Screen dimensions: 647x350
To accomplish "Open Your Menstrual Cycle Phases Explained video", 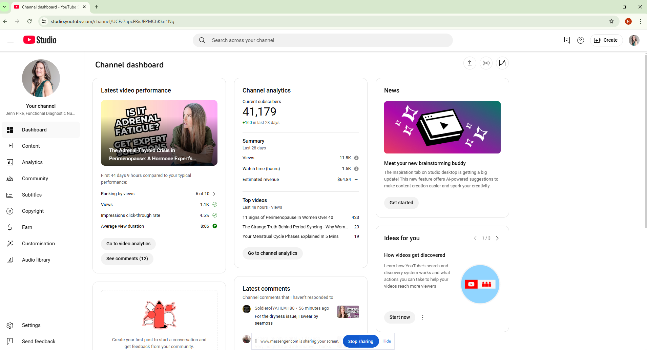I will click(x=291, y=236).
